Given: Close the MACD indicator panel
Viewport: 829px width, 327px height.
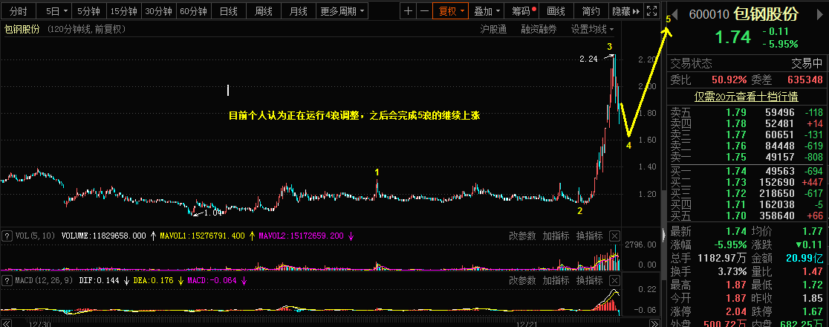Looking at the screenshot, I should point(614,280).
